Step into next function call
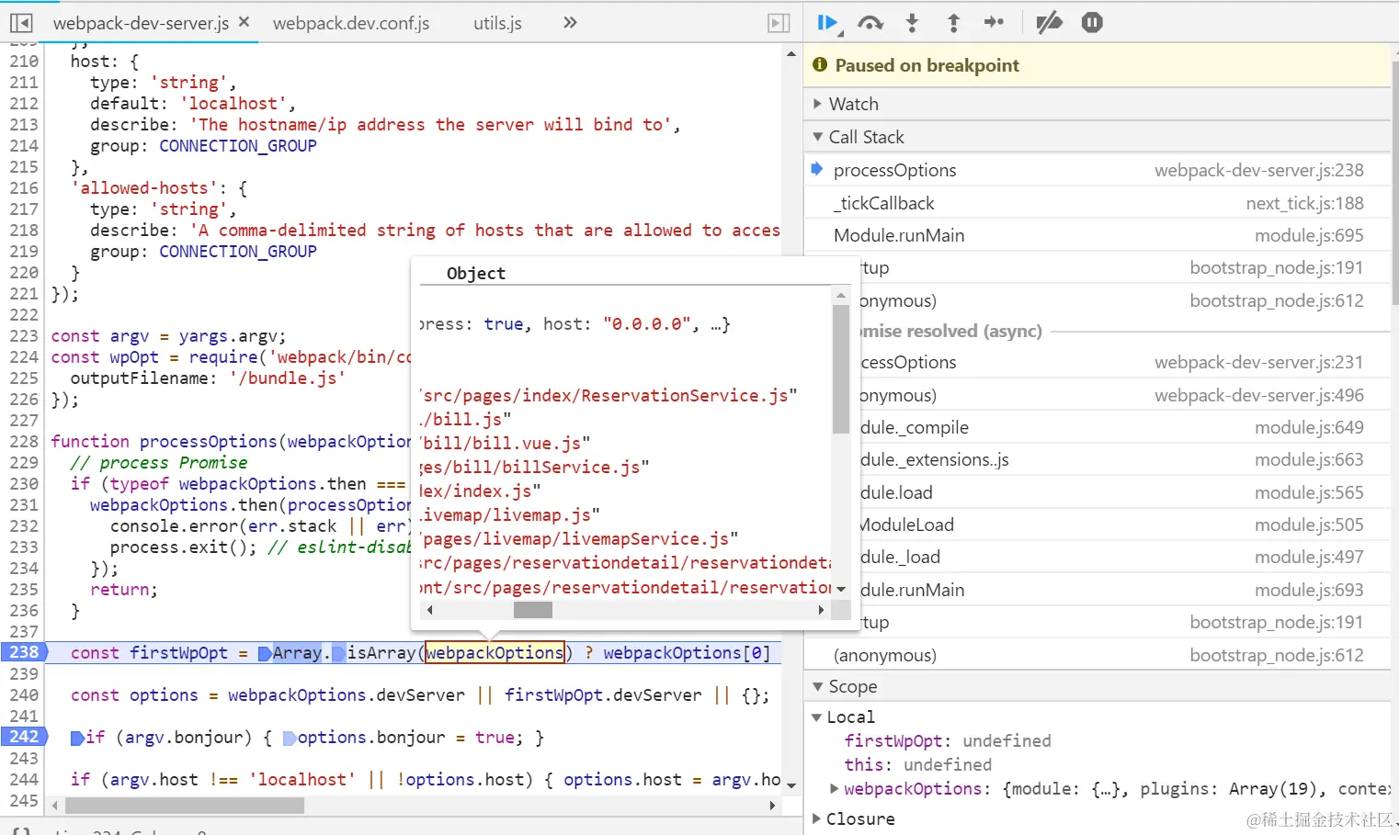 (912, 23)
